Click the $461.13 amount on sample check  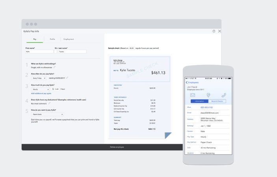pos(158,73)
